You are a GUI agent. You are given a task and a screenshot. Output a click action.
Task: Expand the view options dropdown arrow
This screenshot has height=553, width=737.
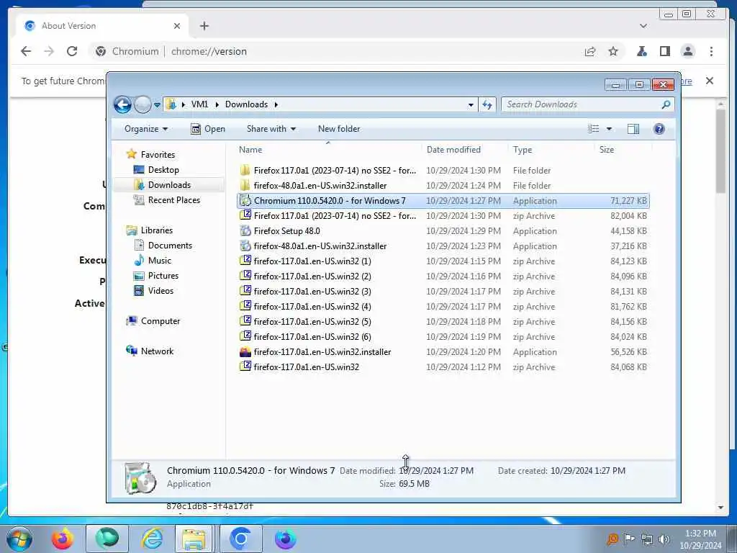[x=609, y=129]
